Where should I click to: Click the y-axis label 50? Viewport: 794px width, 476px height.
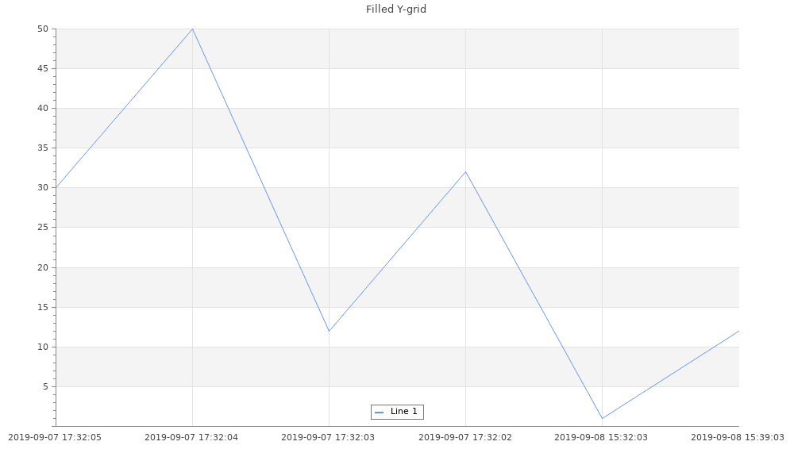43,29
